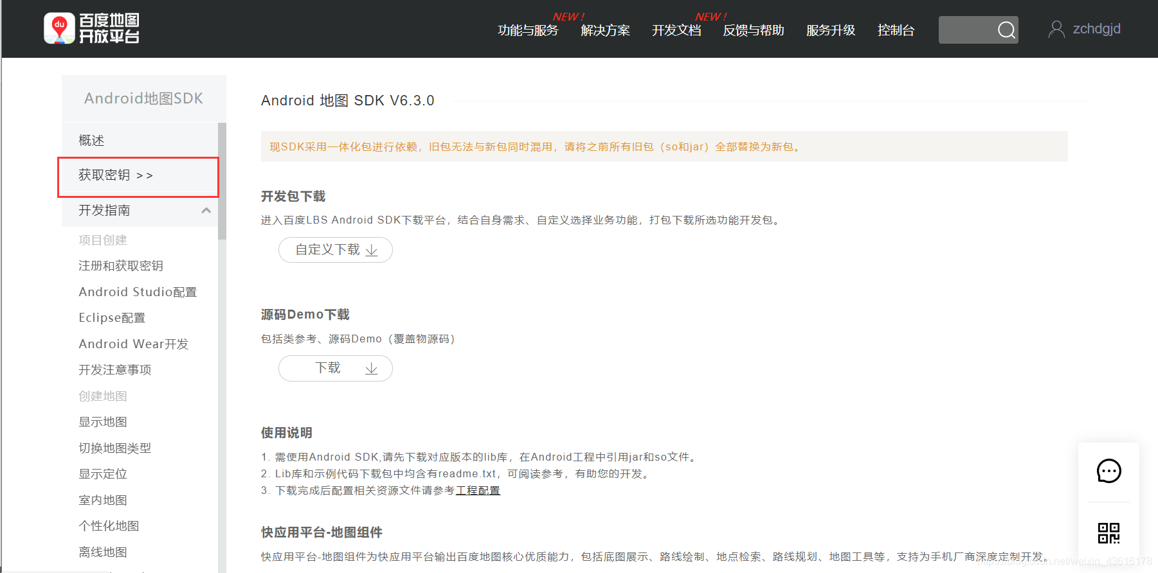Open 显示定位 sidebar item

(x=103, y=474)
